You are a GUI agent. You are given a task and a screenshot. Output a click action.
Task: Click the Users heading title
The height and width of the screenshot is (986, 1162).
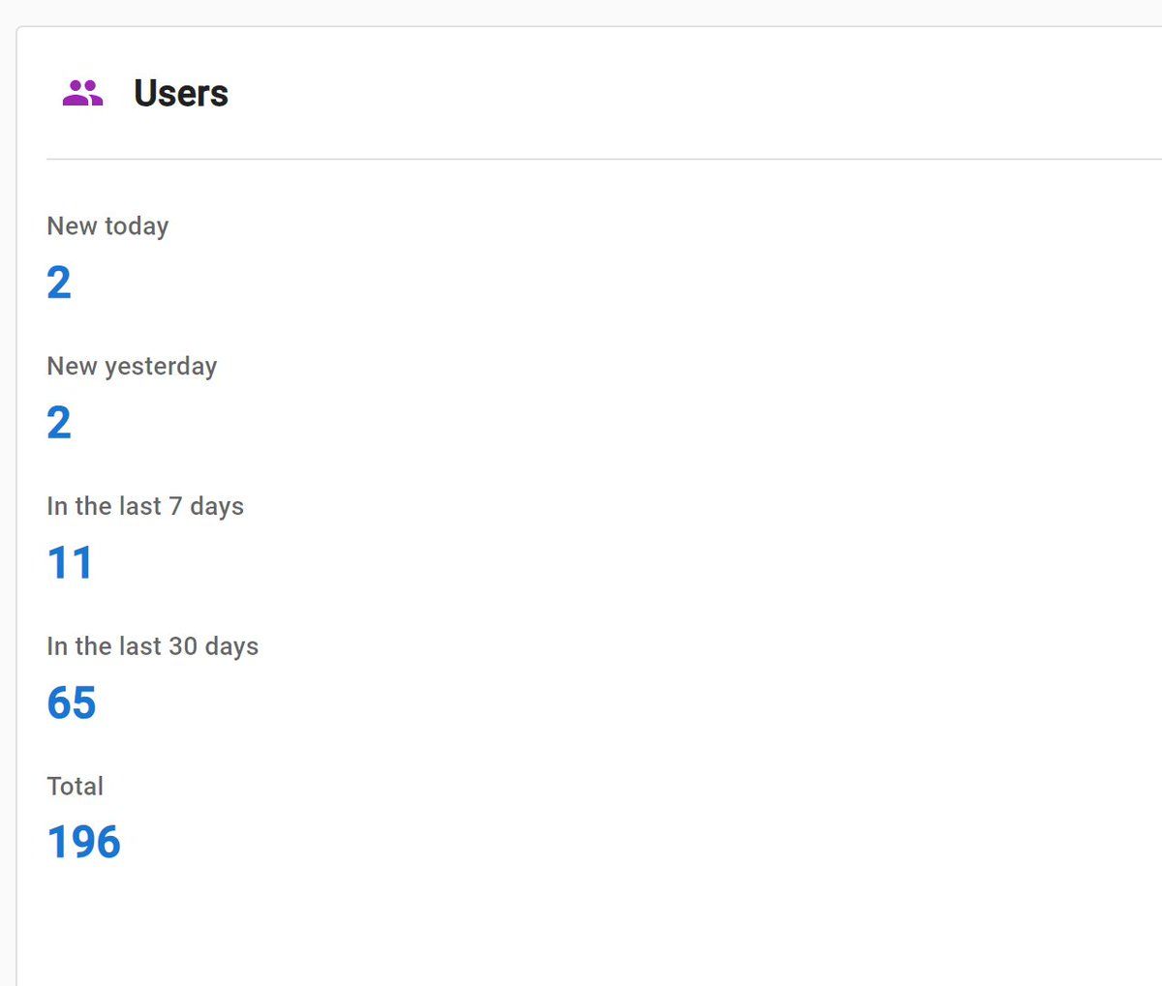181,94
